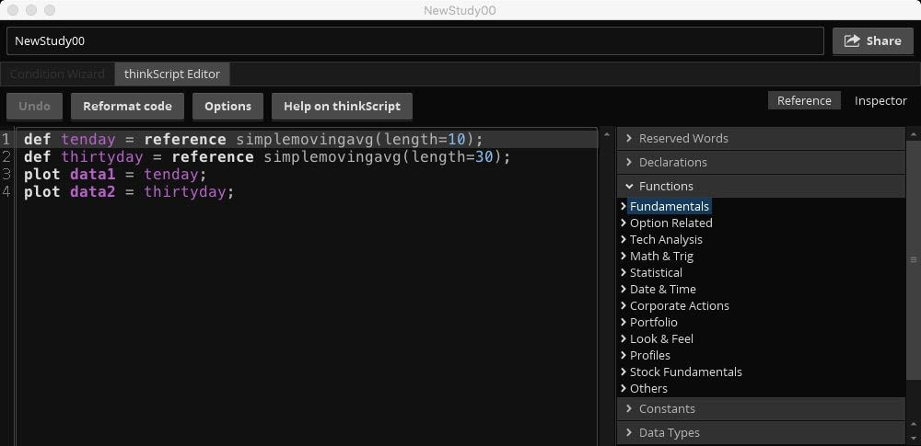Expand the Option Related group chevron
Viewport: 921px width, 446px height.
[624, 223]
